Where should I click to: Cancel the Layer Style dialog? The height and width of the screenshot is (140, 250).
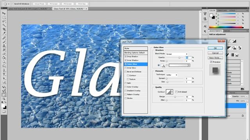(215, 53)
